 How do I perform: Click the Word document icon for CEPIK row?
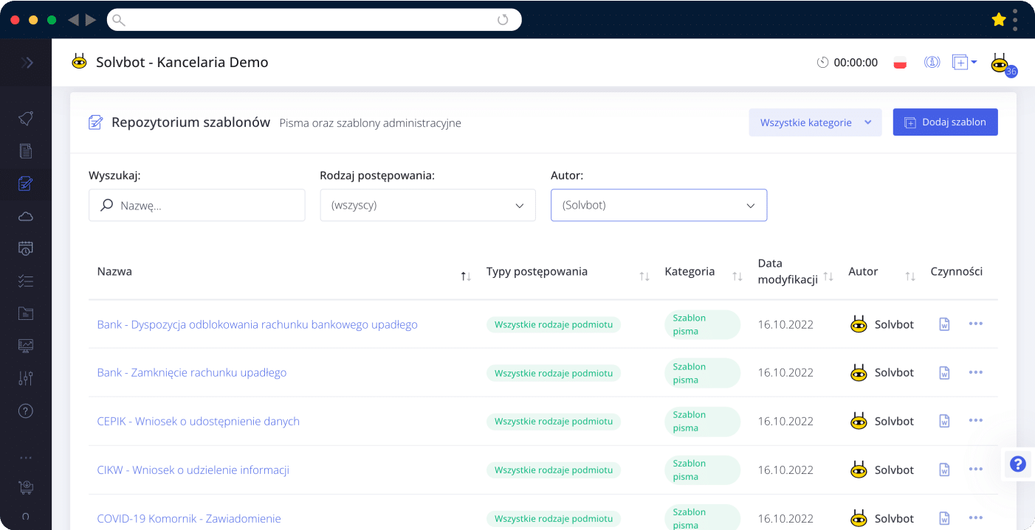point(944,421)
